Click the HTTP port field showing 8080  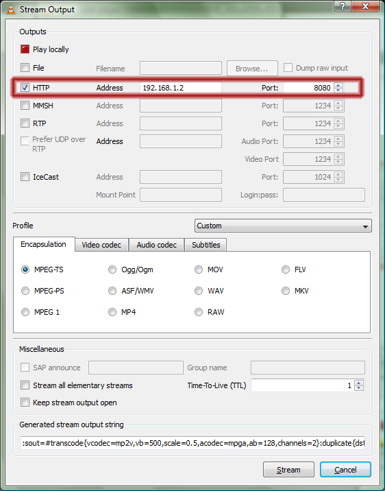tap(308, 88)
